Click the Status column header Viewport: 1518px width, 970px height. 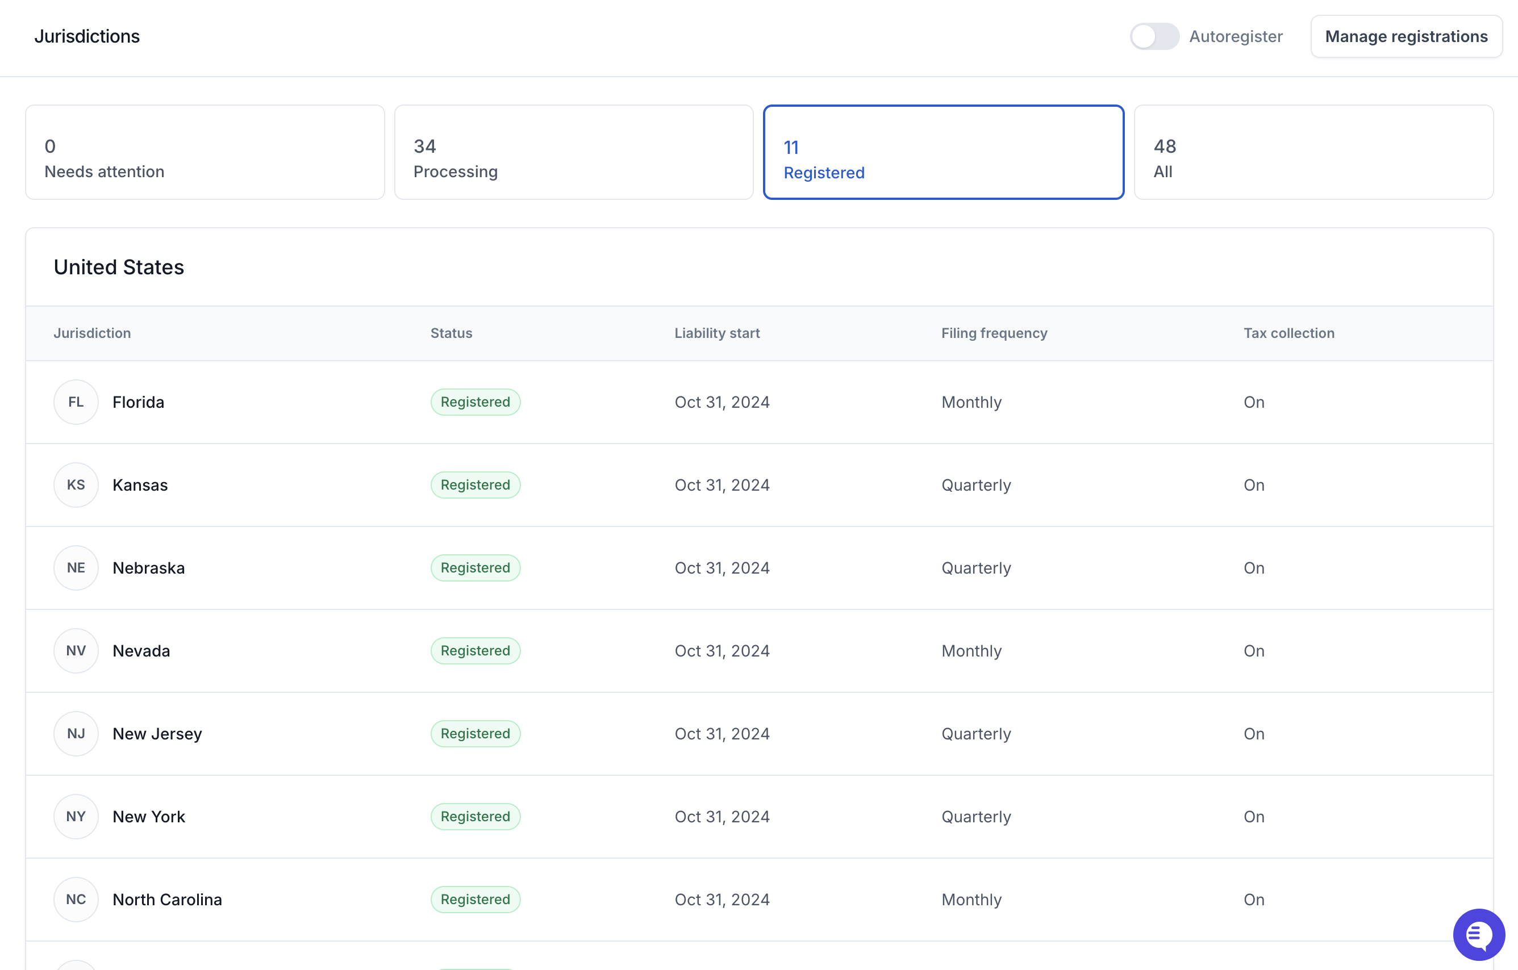(x=451, y=333)
